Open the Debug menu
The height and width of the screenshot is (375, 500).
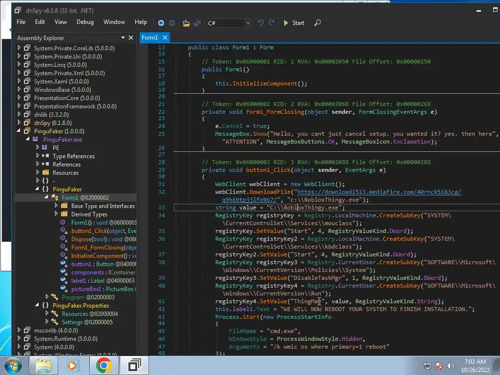[85, 22]
